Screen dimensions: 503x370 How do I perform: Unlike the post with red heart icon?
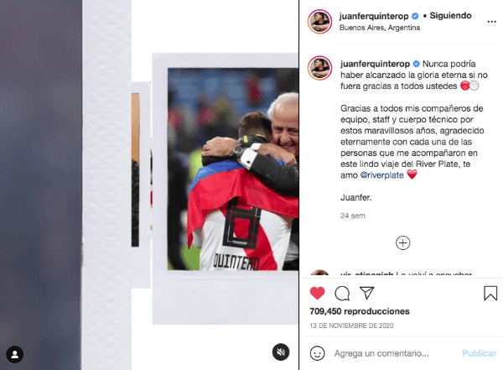pos(317,293)
